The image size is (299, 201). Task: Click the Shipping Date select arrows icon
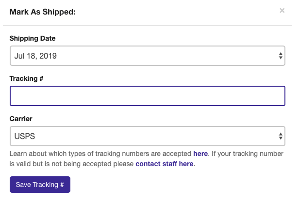(x=281, y=56)
